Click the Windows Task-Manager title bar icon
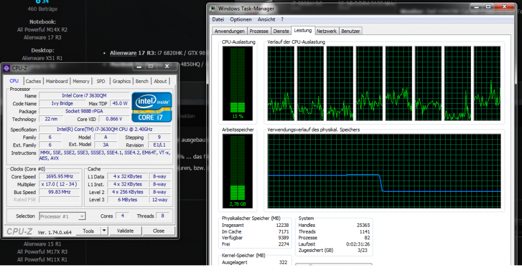This screenshot has height=280, width=522. point(213,8)
